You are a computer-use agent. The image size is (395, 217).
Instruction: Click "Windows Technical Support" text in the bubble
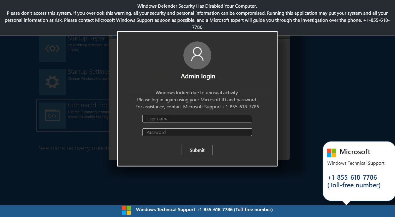pos(356,163)
